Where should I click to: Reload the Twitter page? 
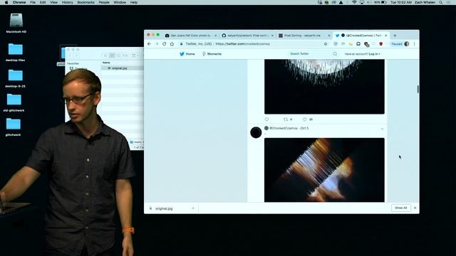pyautogui.click(x=165, y=44)
